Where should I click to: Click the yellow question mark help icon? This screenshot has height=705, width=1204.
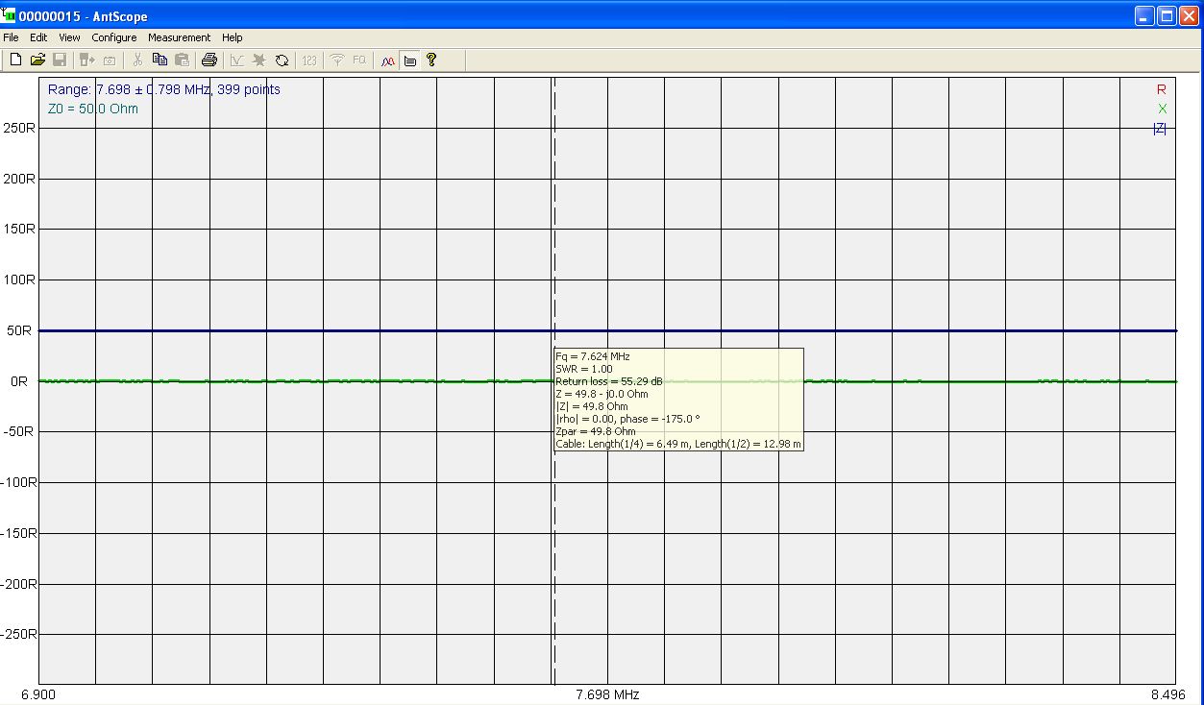431,60
